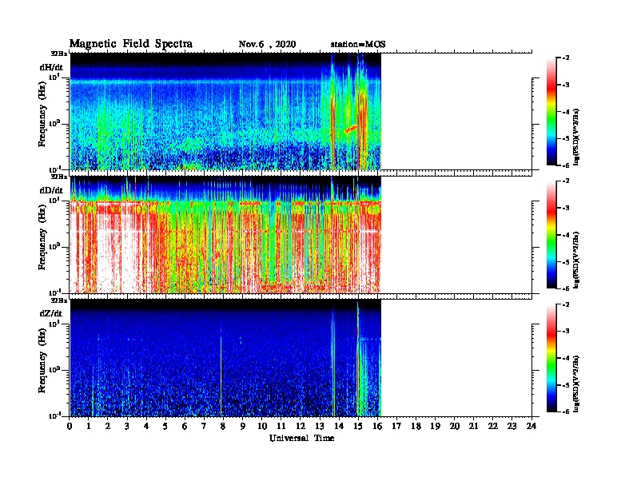Click hour "9" on Universal Time axis
The height and width of the screenshot is (489, 633).
click(243, 427)
